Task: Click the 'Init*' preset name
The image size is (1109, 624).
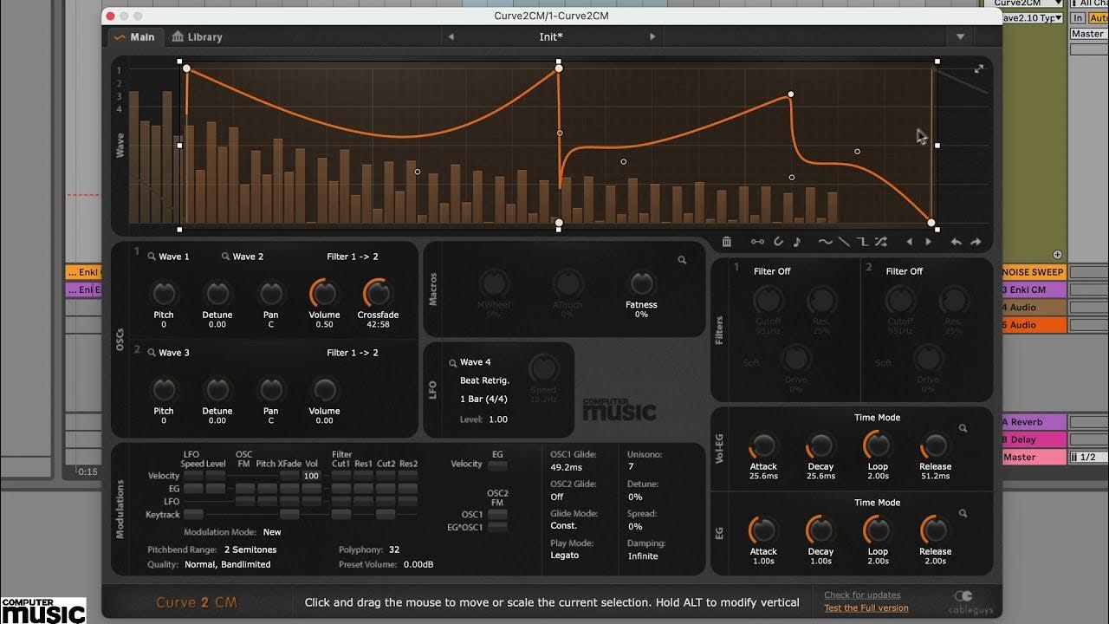Action: 551,37
